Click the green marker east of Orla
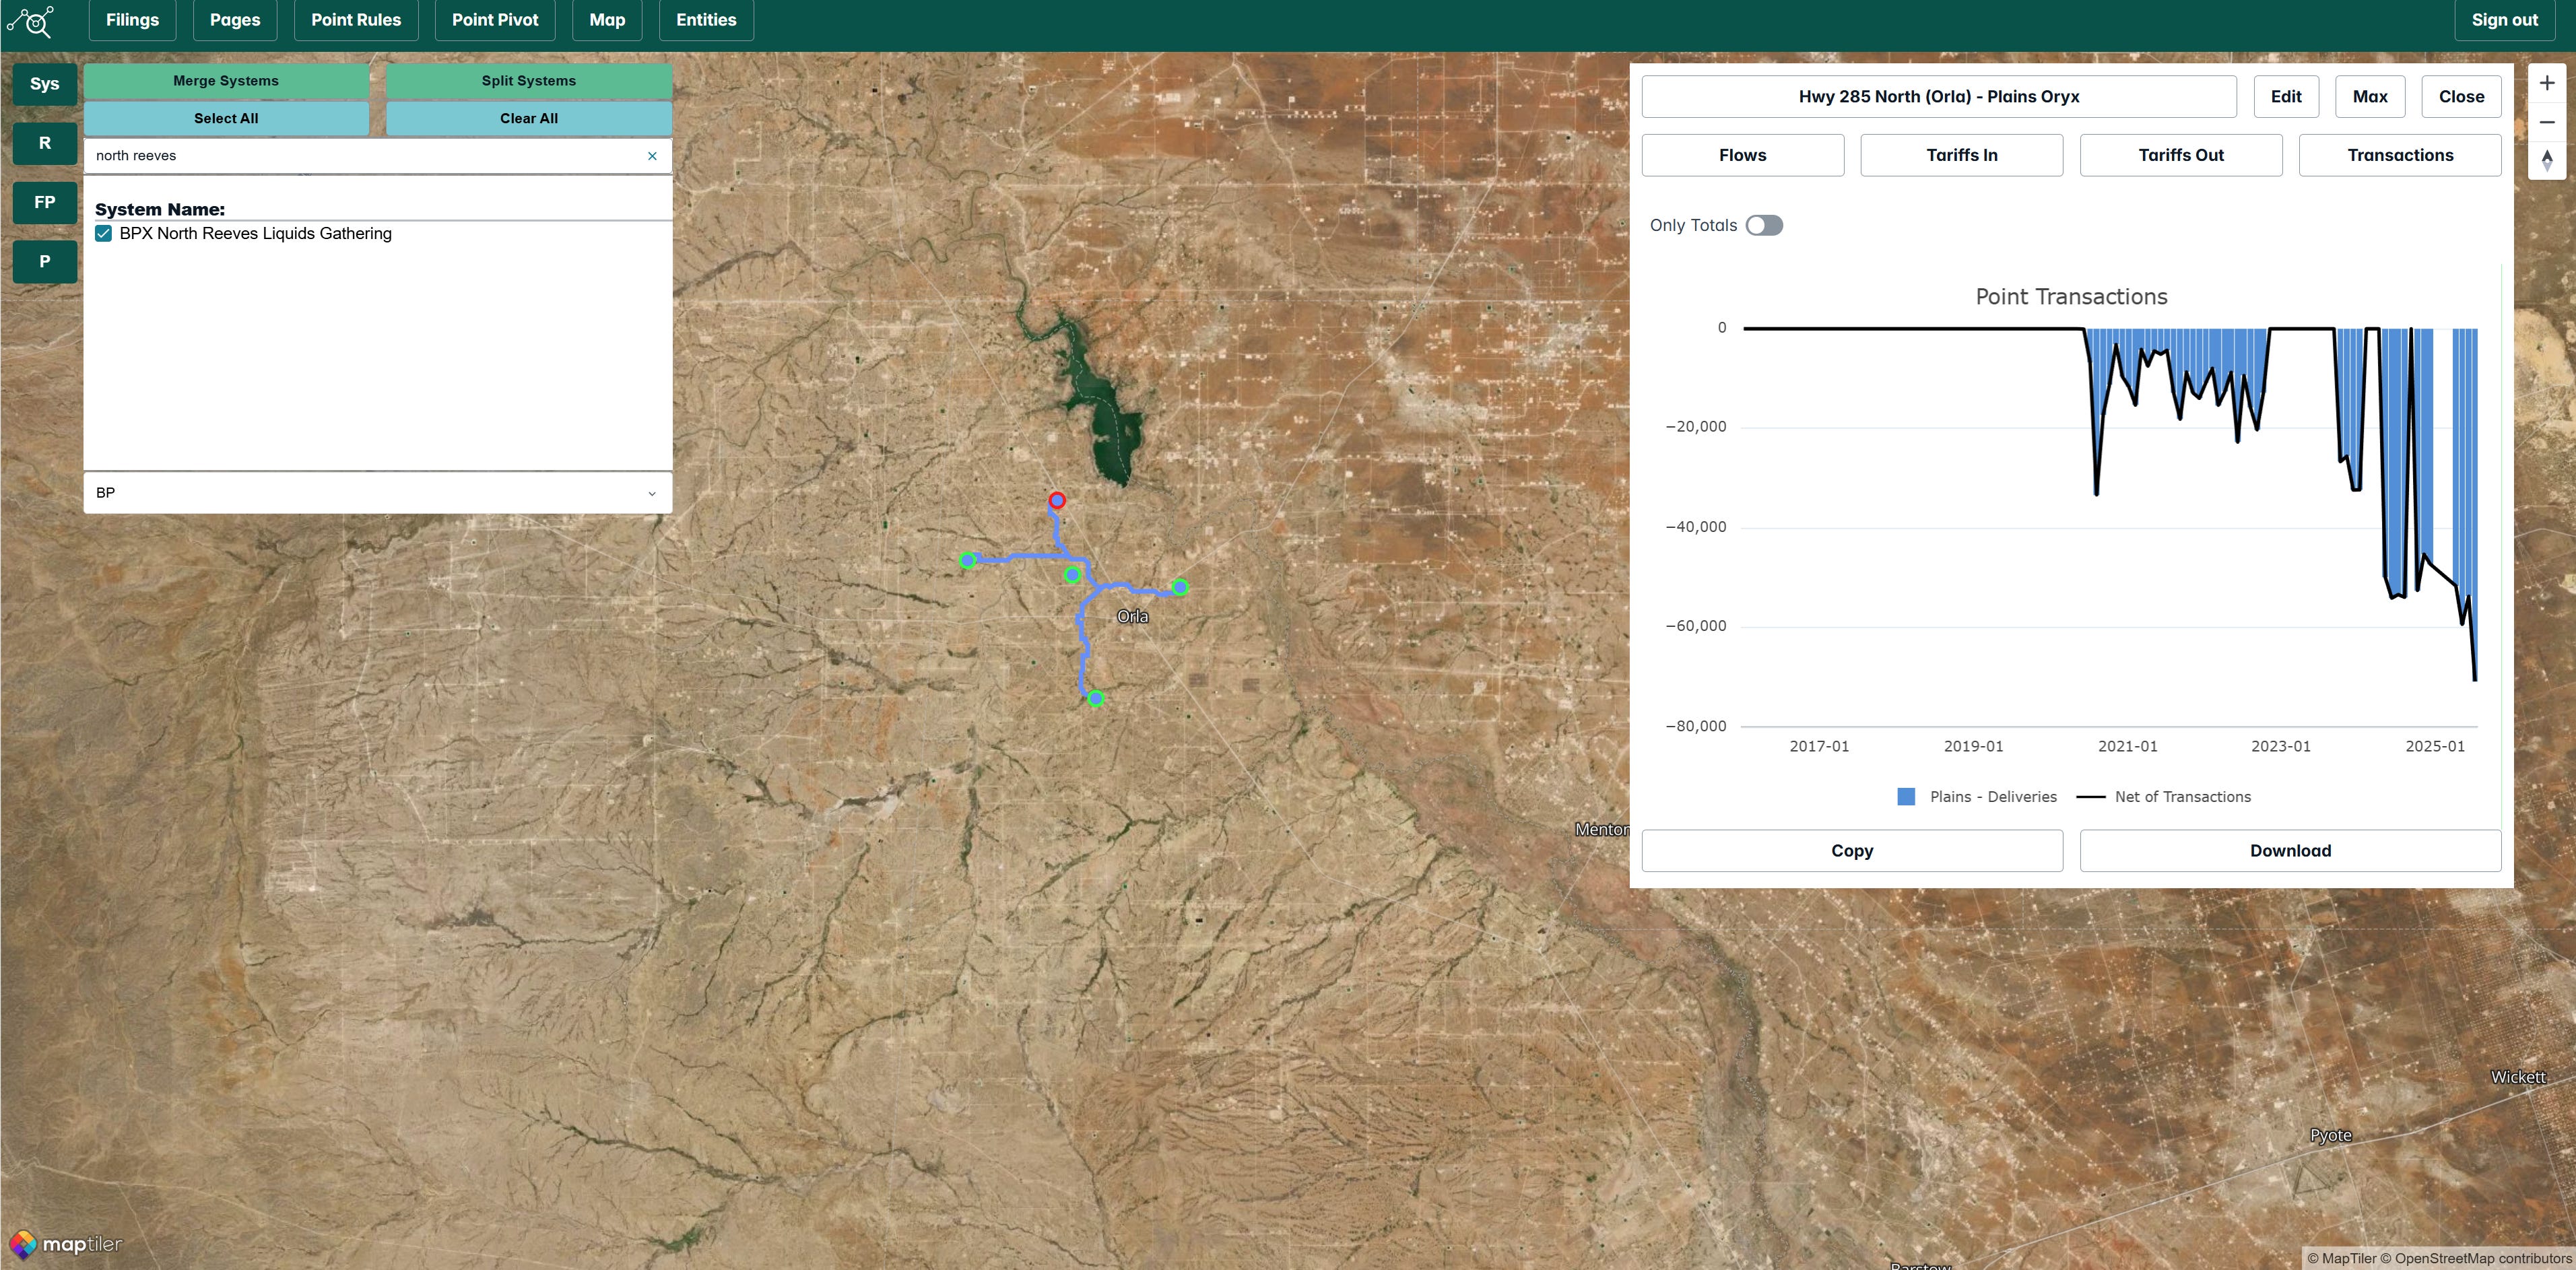The height and width of the screenshot is (1270, 2576). pos(1180,587)
